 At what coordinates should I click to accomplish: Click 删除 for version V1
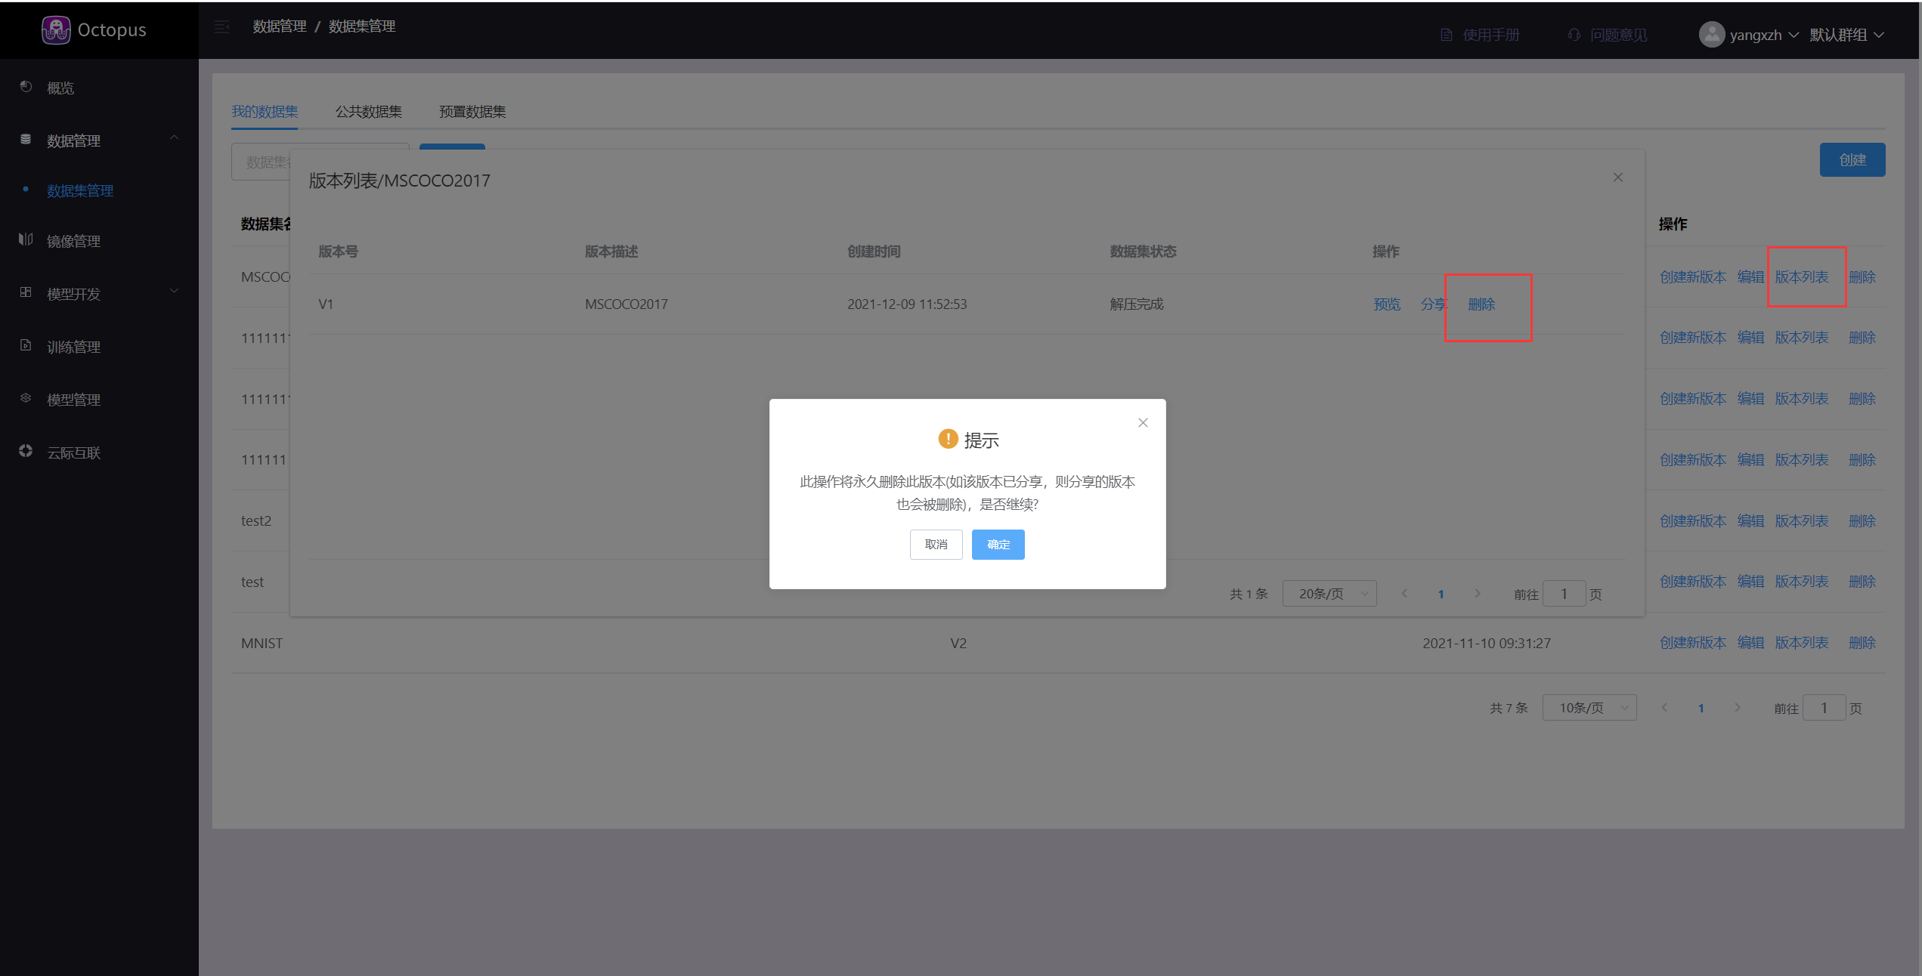pyautogui.click(x=1481, y=304)
